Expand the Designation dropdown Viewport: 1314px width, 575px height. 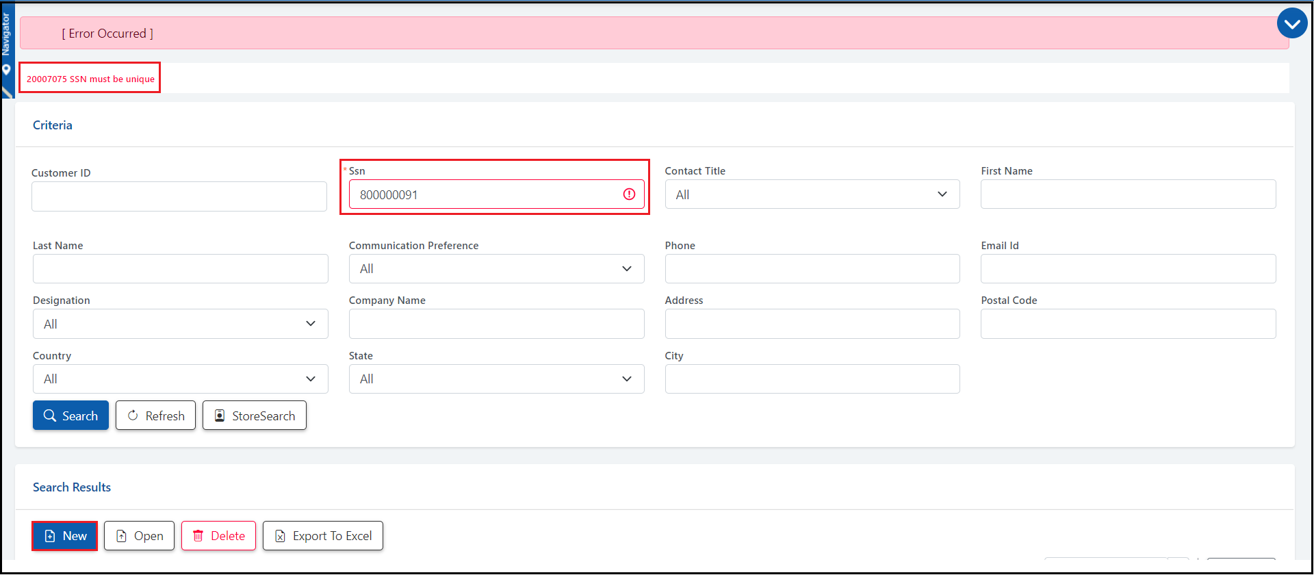[180, 324]
